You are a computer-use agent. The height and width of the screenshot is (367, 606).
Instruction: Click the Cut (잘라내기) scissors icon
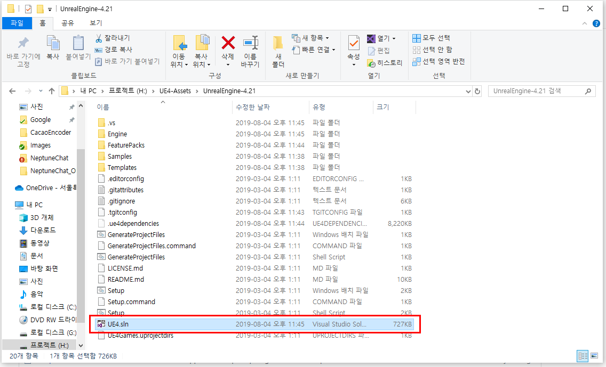click(99, 38)
